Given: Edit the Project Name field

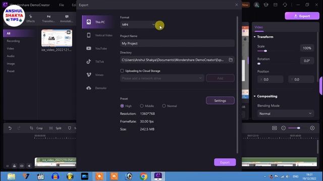Looking at the screenshot, I should tap(177, 43).
